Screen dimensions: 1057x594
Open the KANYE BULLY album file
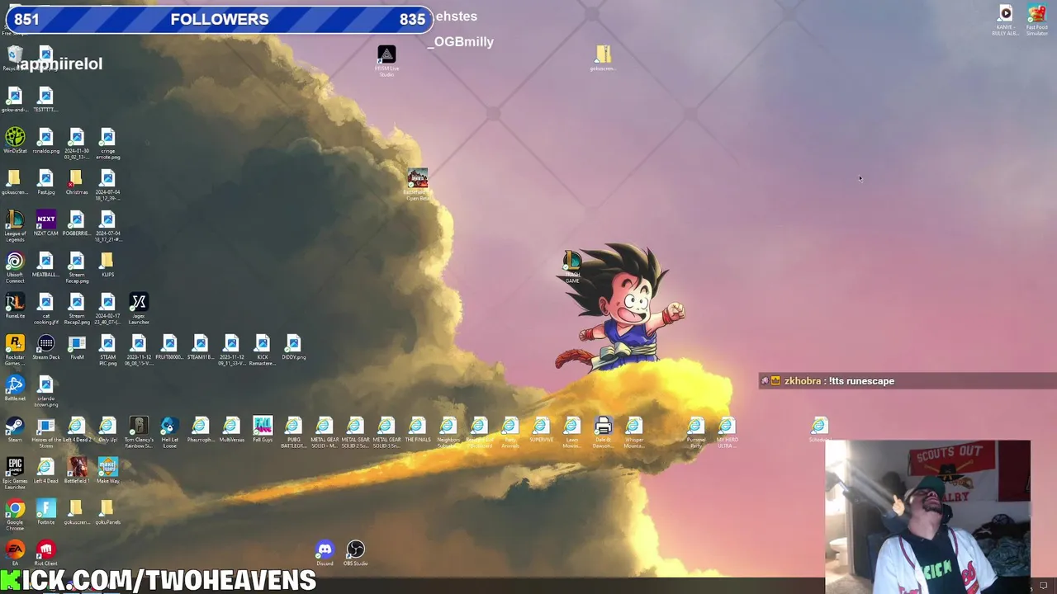1005,20
